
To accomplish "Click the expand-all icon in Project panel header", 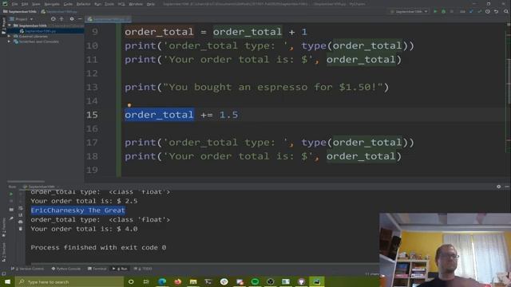I will [x=61, y=19].
